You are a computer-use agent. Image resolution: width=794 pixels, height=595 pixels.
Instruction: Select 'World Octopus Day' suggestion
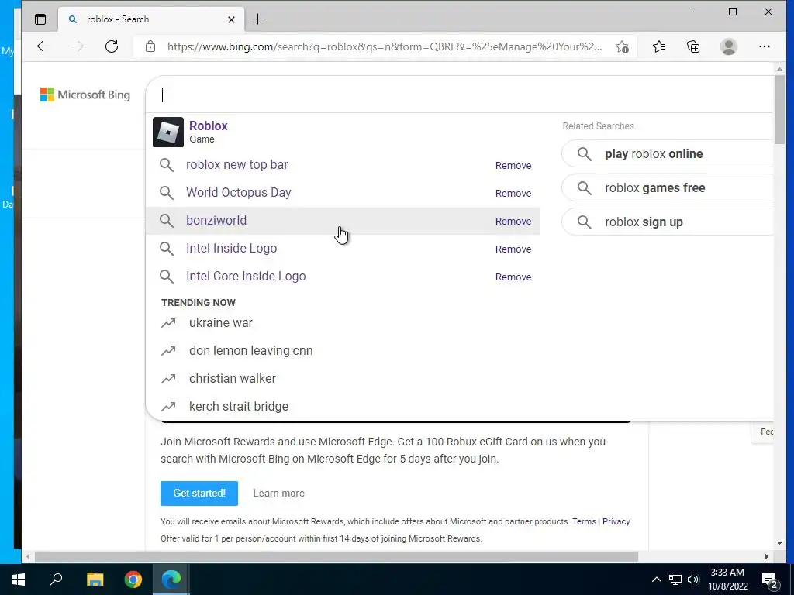(239, 193)
